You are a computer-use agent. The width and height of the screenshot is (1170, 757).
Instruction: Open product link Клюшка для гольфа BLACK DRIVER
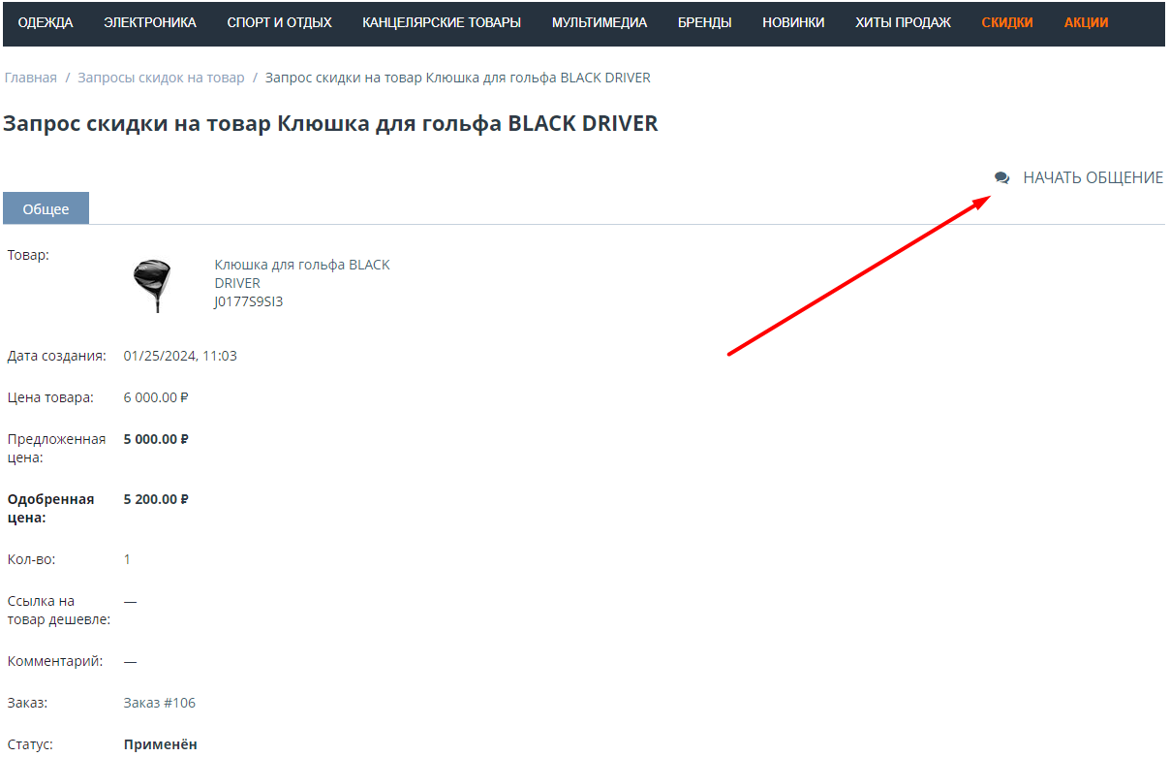click(302, 274)
